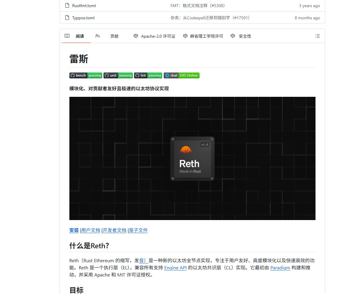
Task: Open the 笼子文件 link
Action: (138, 230)
